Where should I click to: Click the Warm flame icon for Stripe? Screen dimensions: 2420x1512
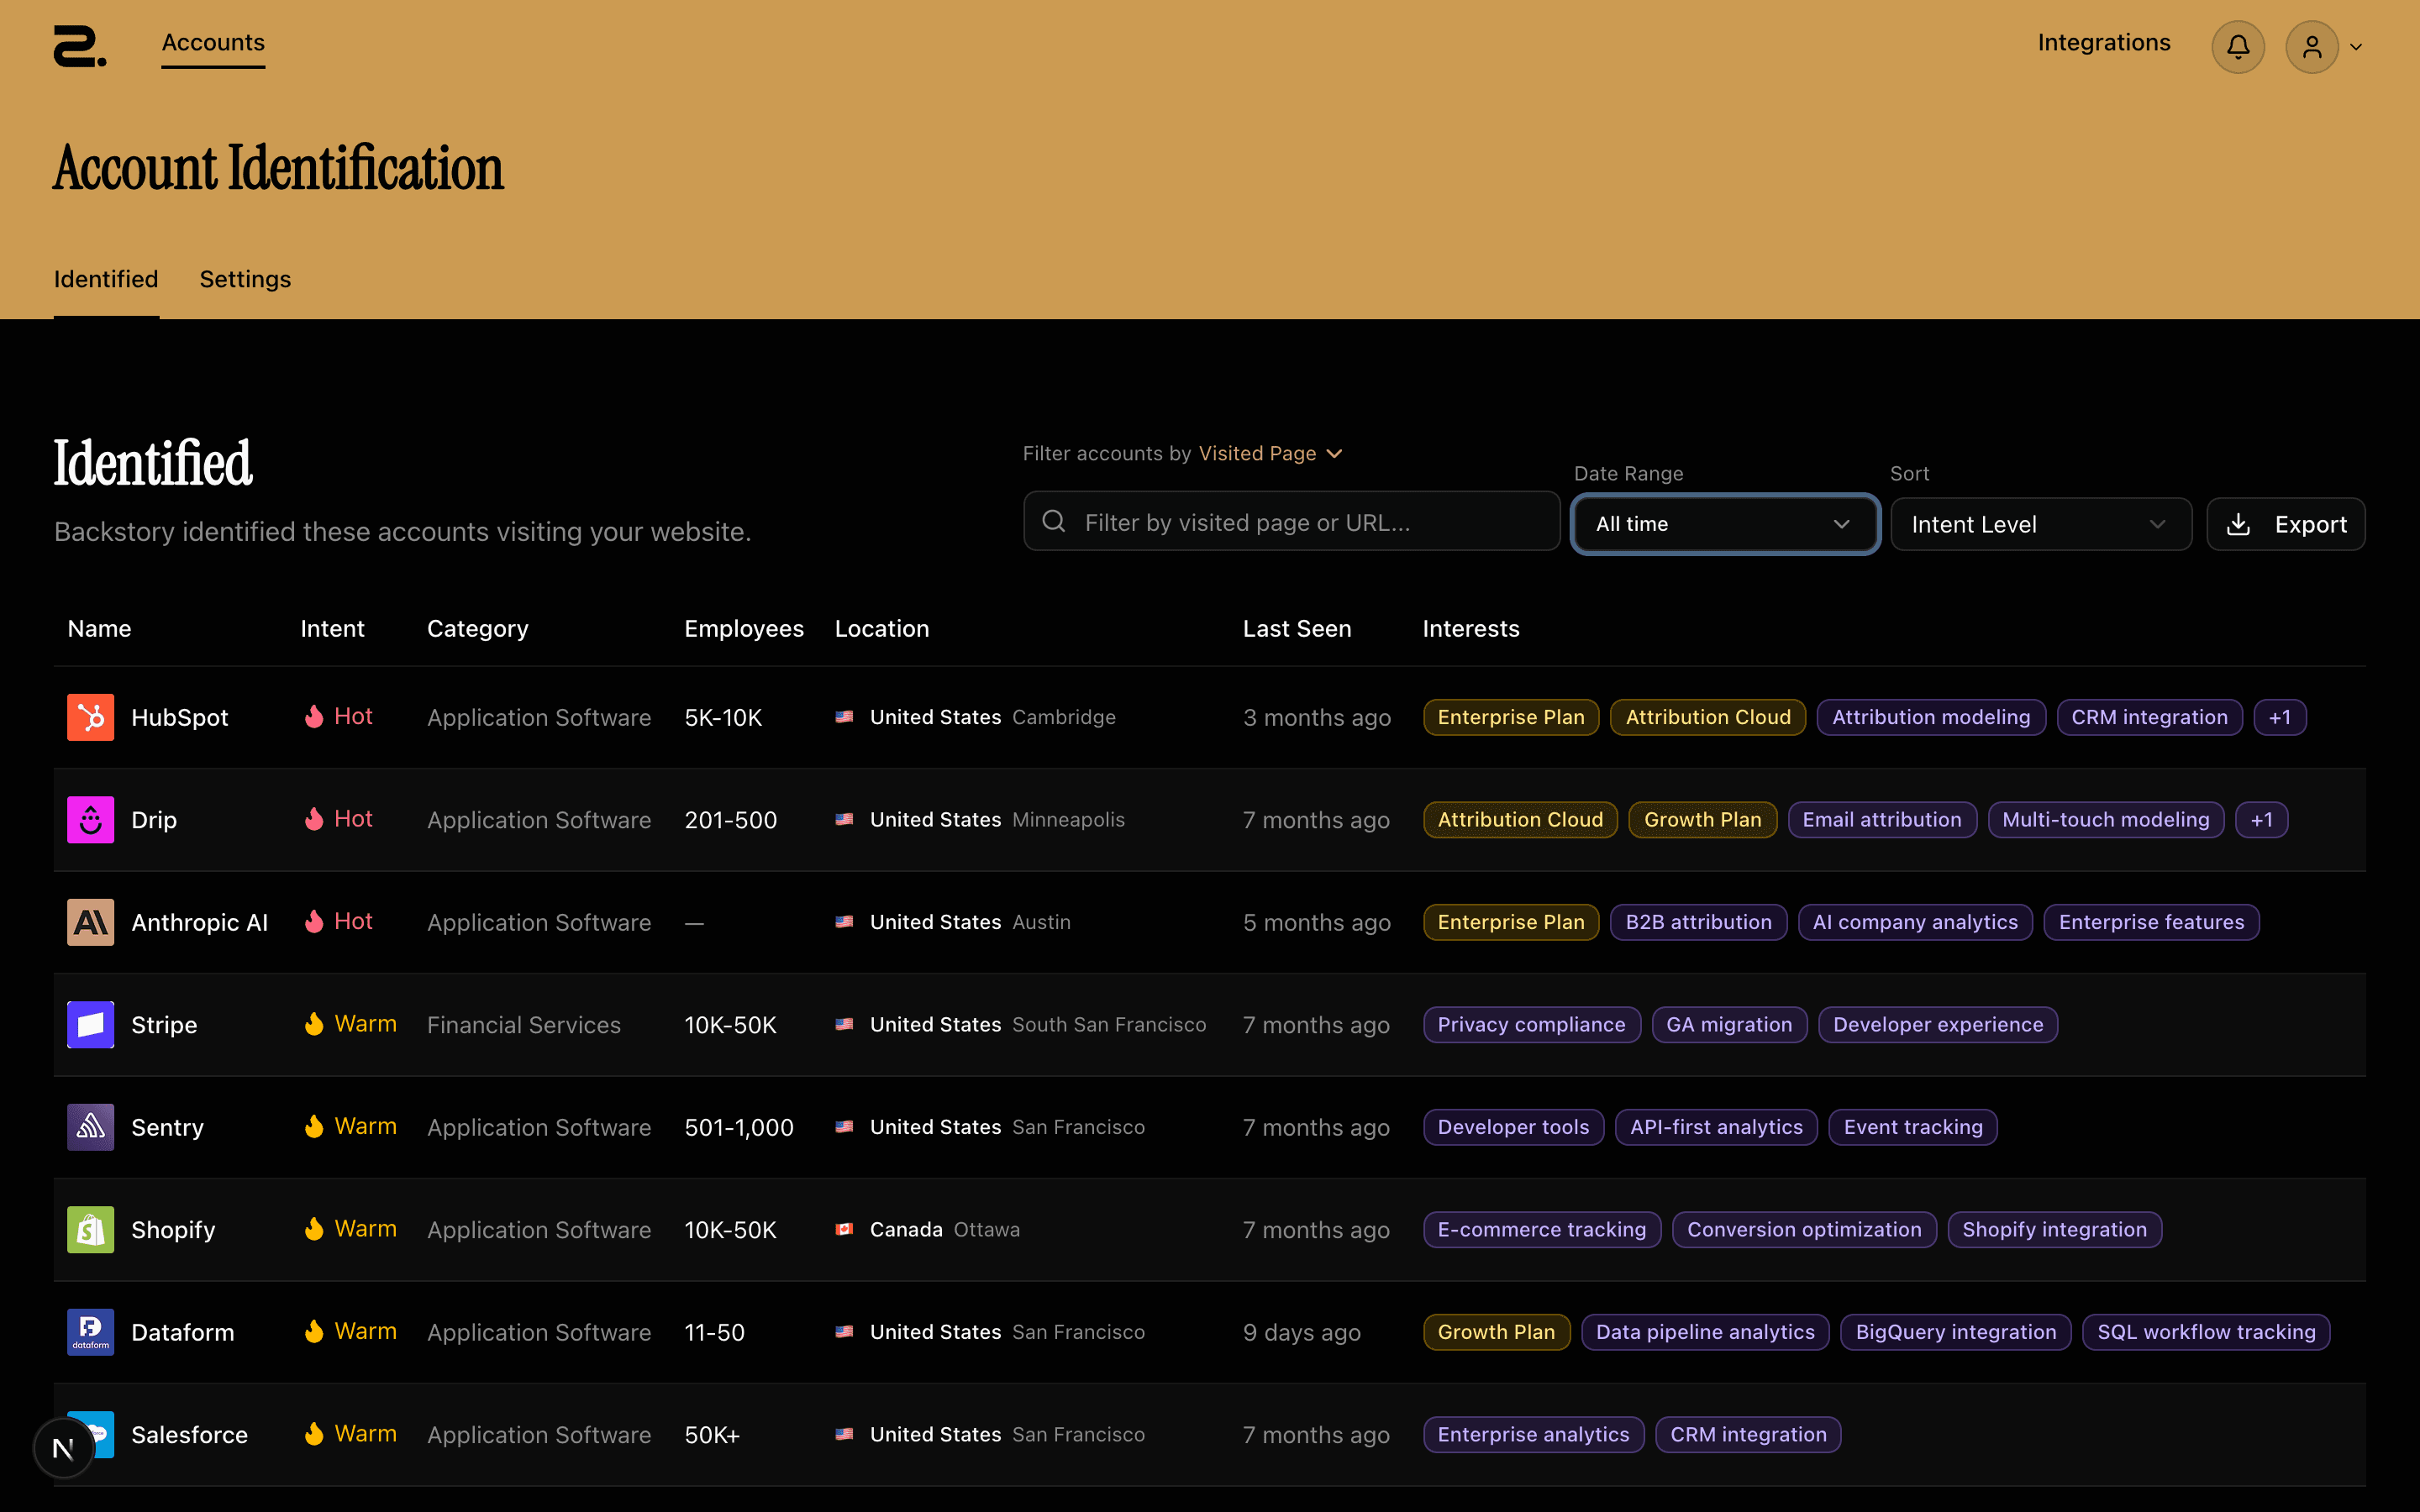point(314,1024)
